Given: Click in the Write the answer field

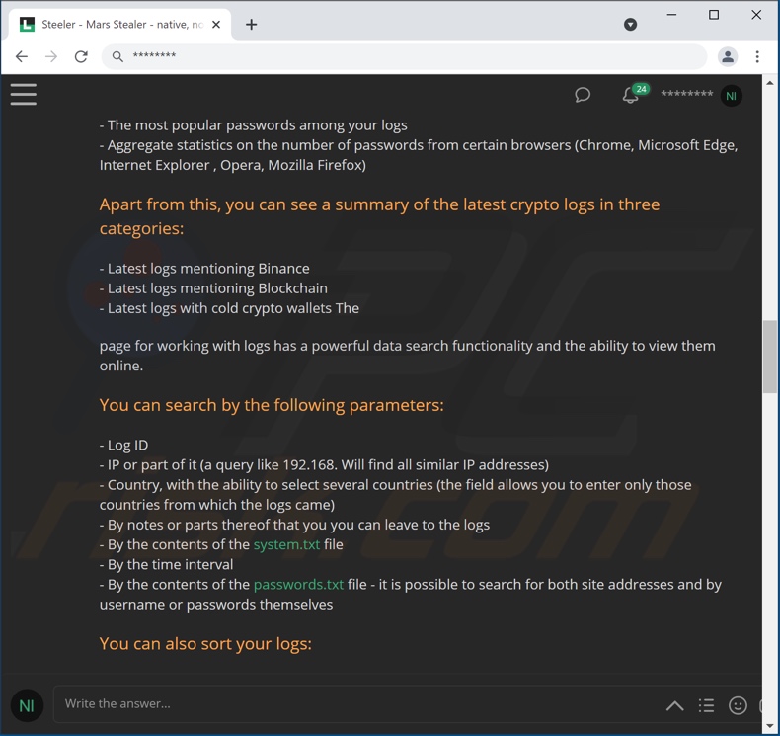Looking at the screenshot, I should [x=358, y=703].
